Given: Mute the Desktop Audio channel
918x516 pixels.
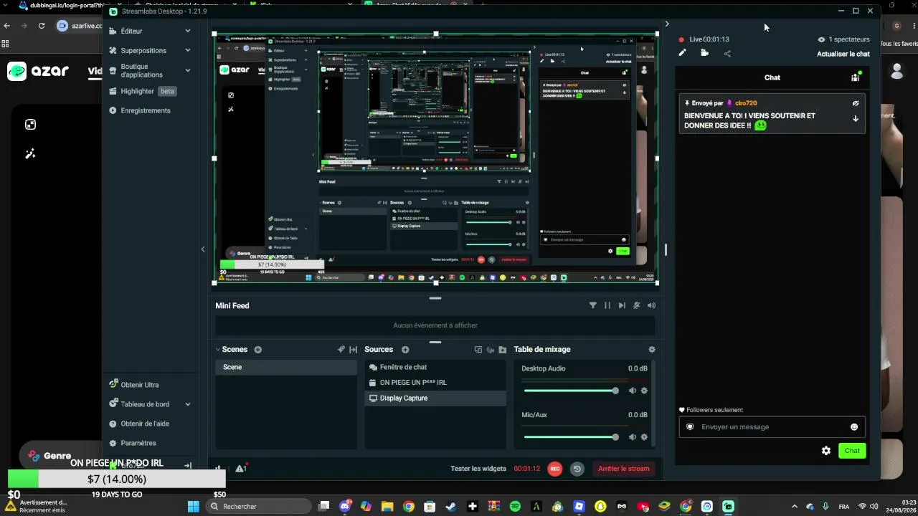Looking at the screenshot, I should tap(633, 391).
